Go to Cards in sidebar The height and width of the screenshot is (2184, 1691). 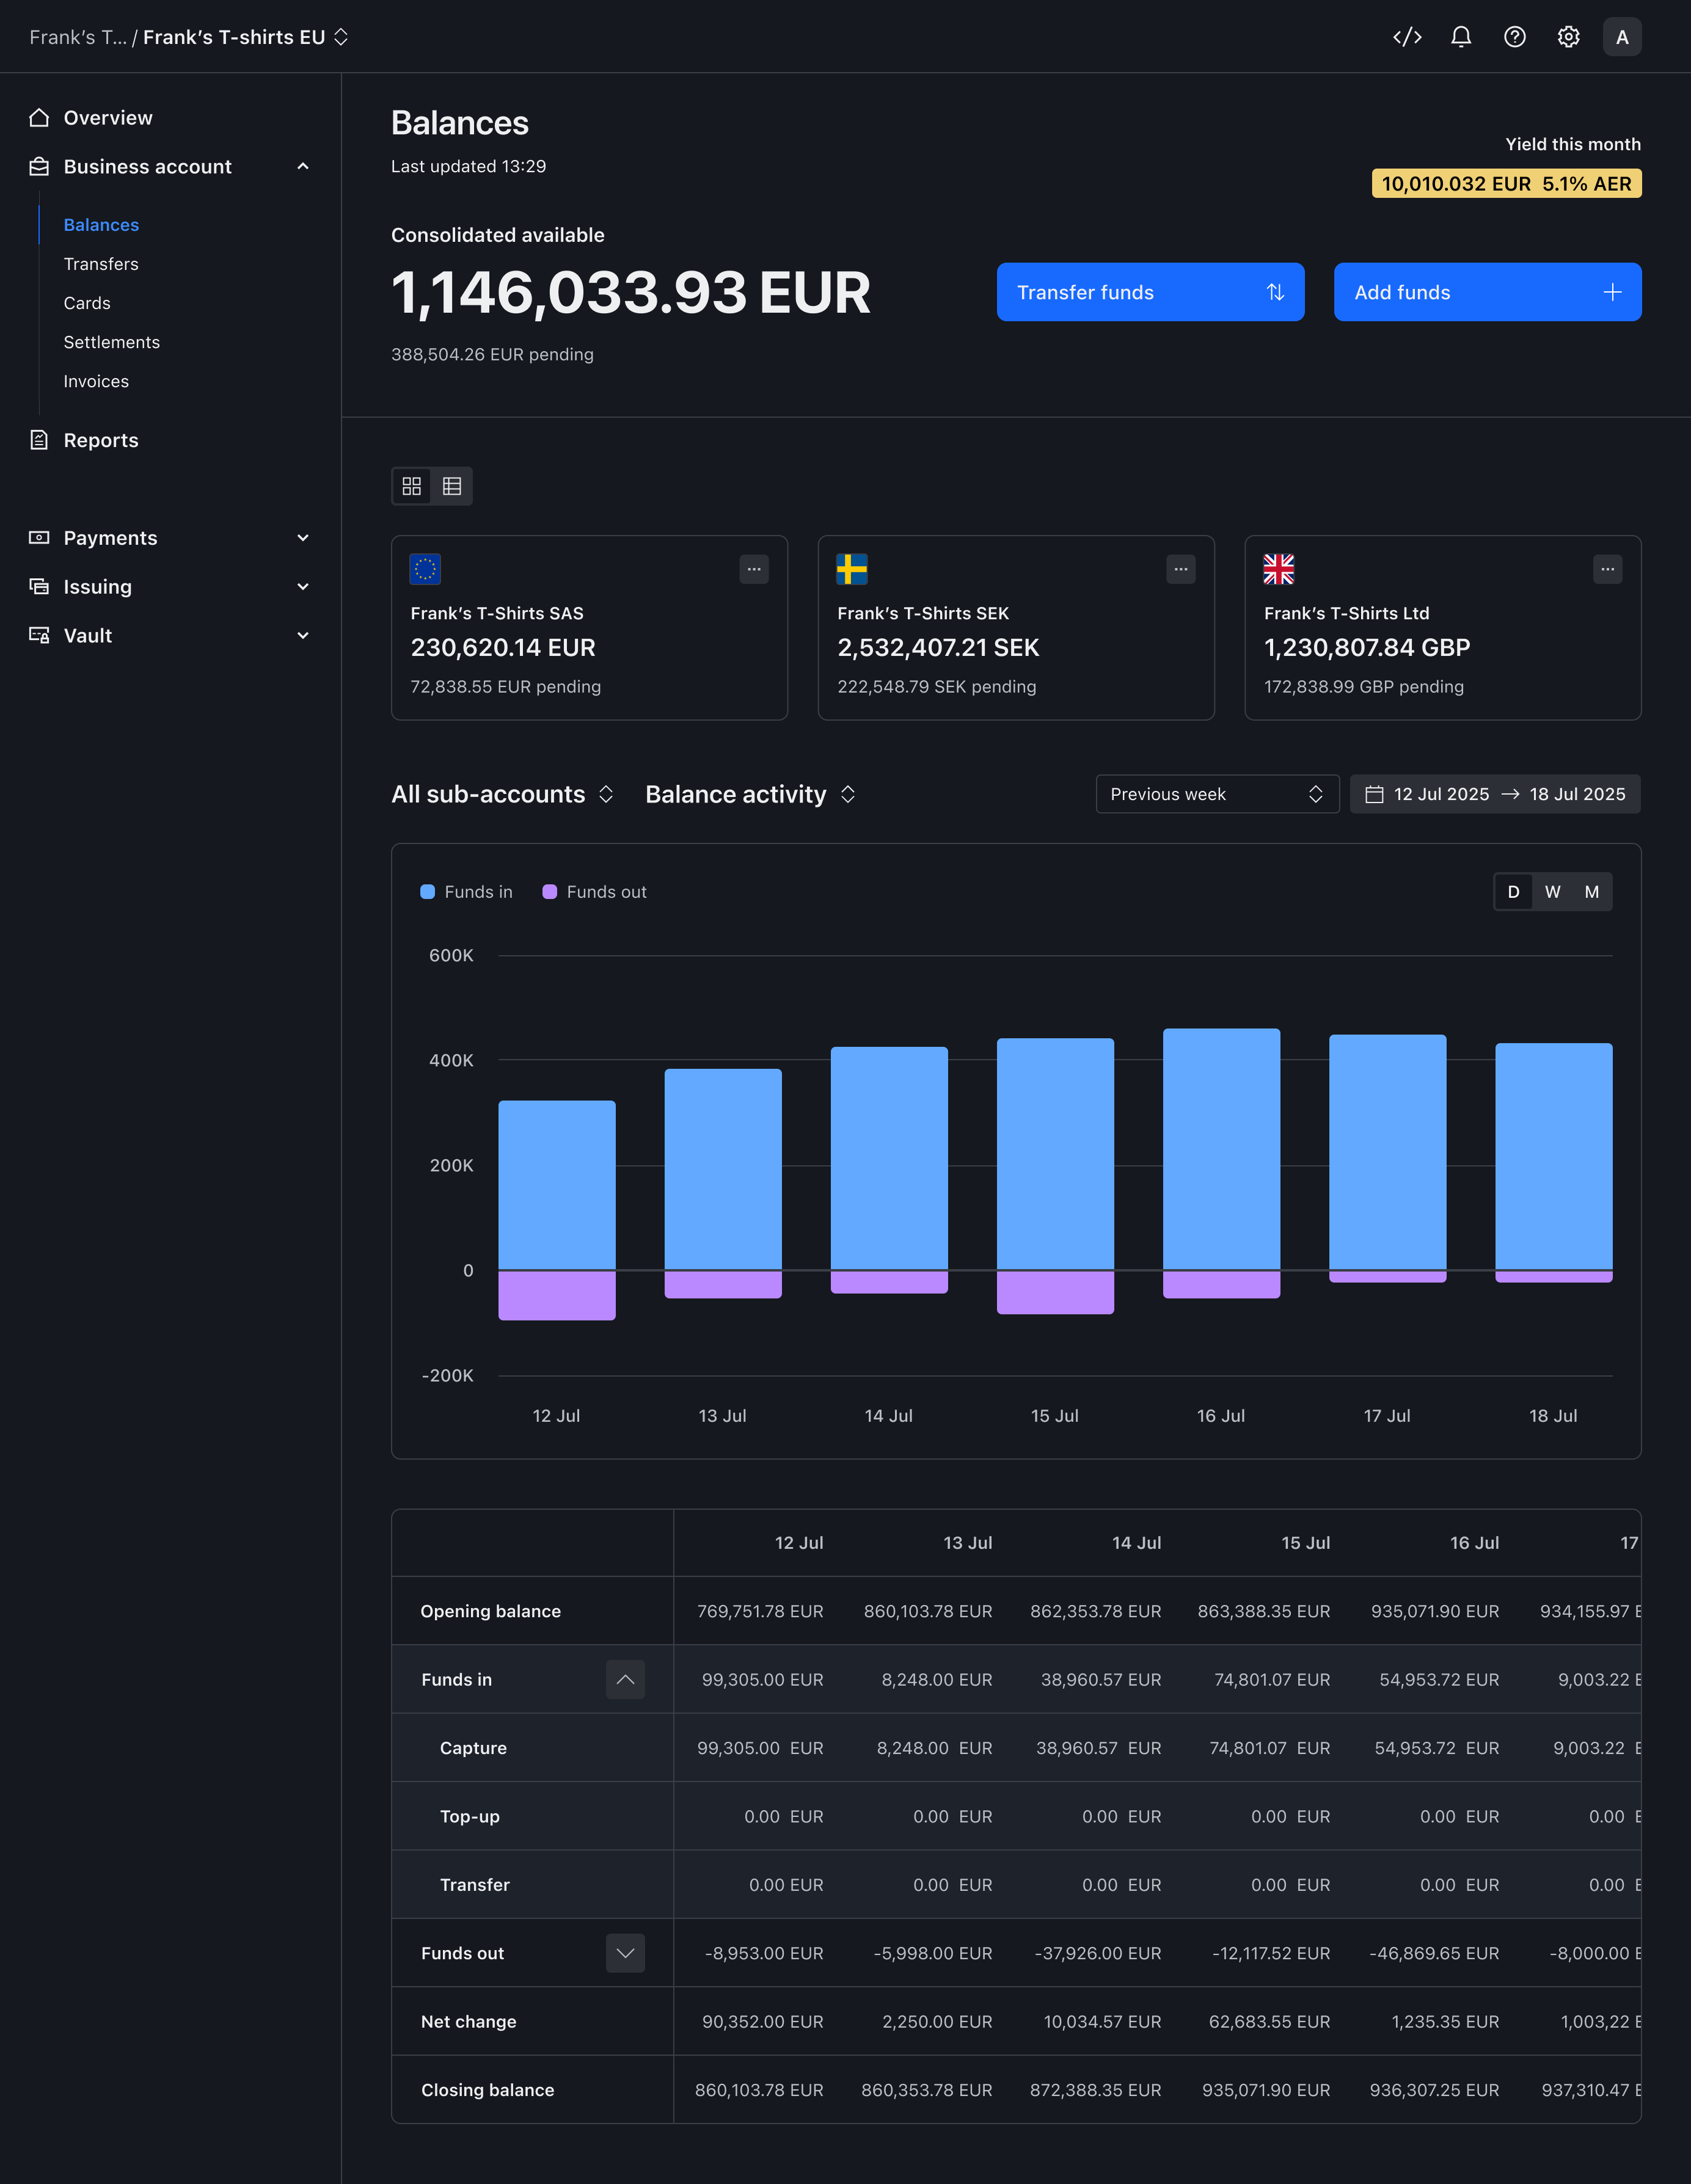[x=87, y=303]
